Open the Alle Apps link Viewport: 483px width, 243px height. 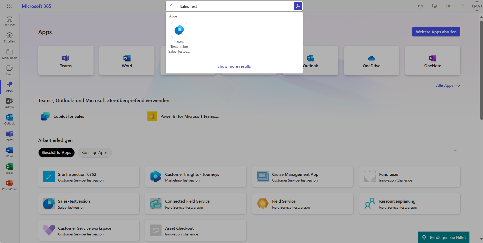(448, 85)
